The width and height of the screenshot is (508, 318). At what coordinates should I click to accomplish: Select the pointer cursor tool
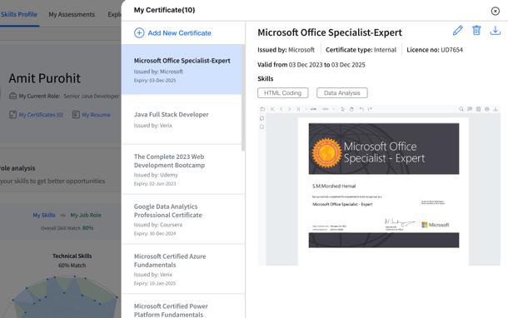click(x=343, y=109)
